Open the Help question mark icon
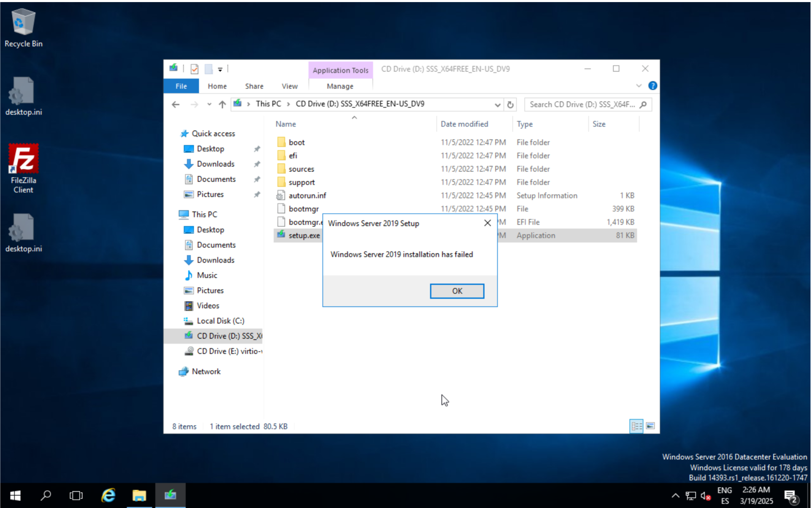The image size is (812, 508). coord(652,86)
